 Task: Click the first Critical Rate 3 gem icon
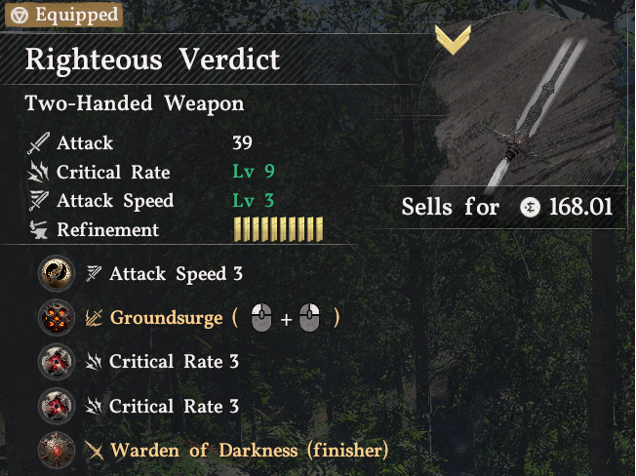coord(57,362)
